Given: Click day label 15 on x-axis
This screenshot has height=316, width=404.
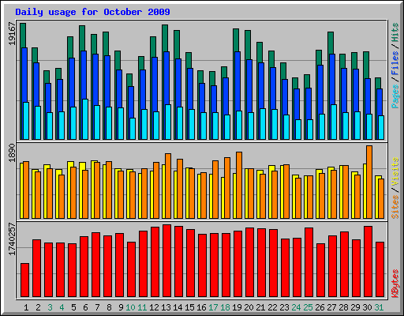Looking at the screenshot, I should tap(189, 307).
